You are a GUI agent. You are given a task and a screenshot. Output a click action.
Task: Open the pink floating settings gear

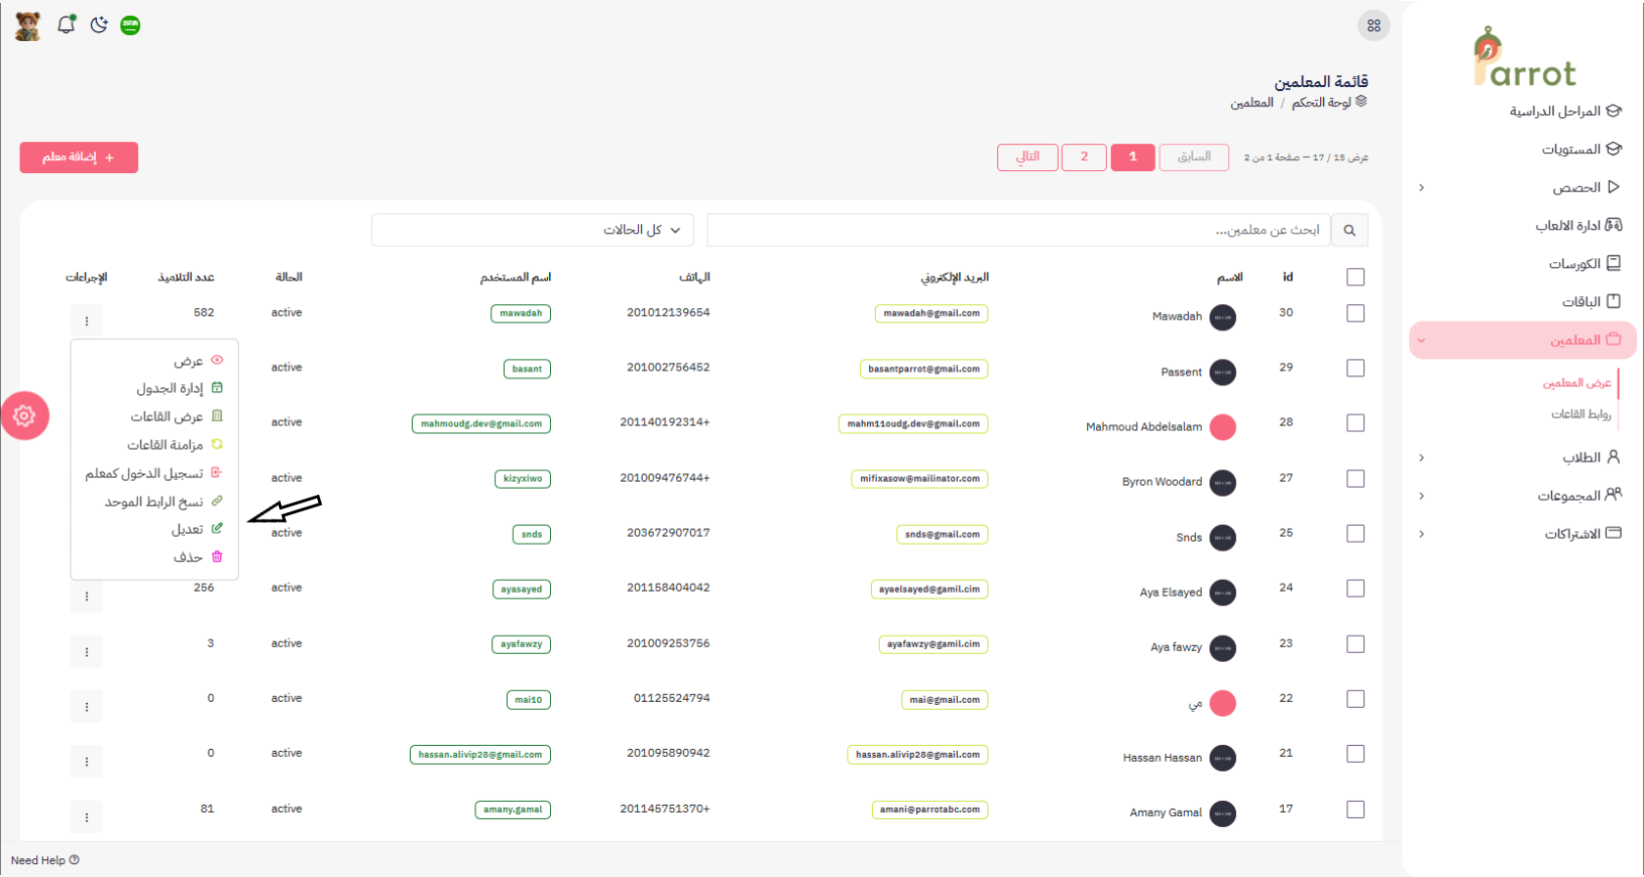click(24, 416)
